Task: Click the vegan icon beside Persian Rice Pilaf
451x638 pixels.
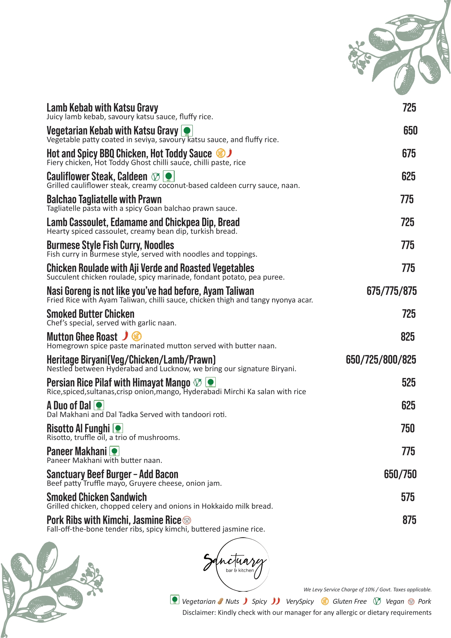Action: click(197, 383)
